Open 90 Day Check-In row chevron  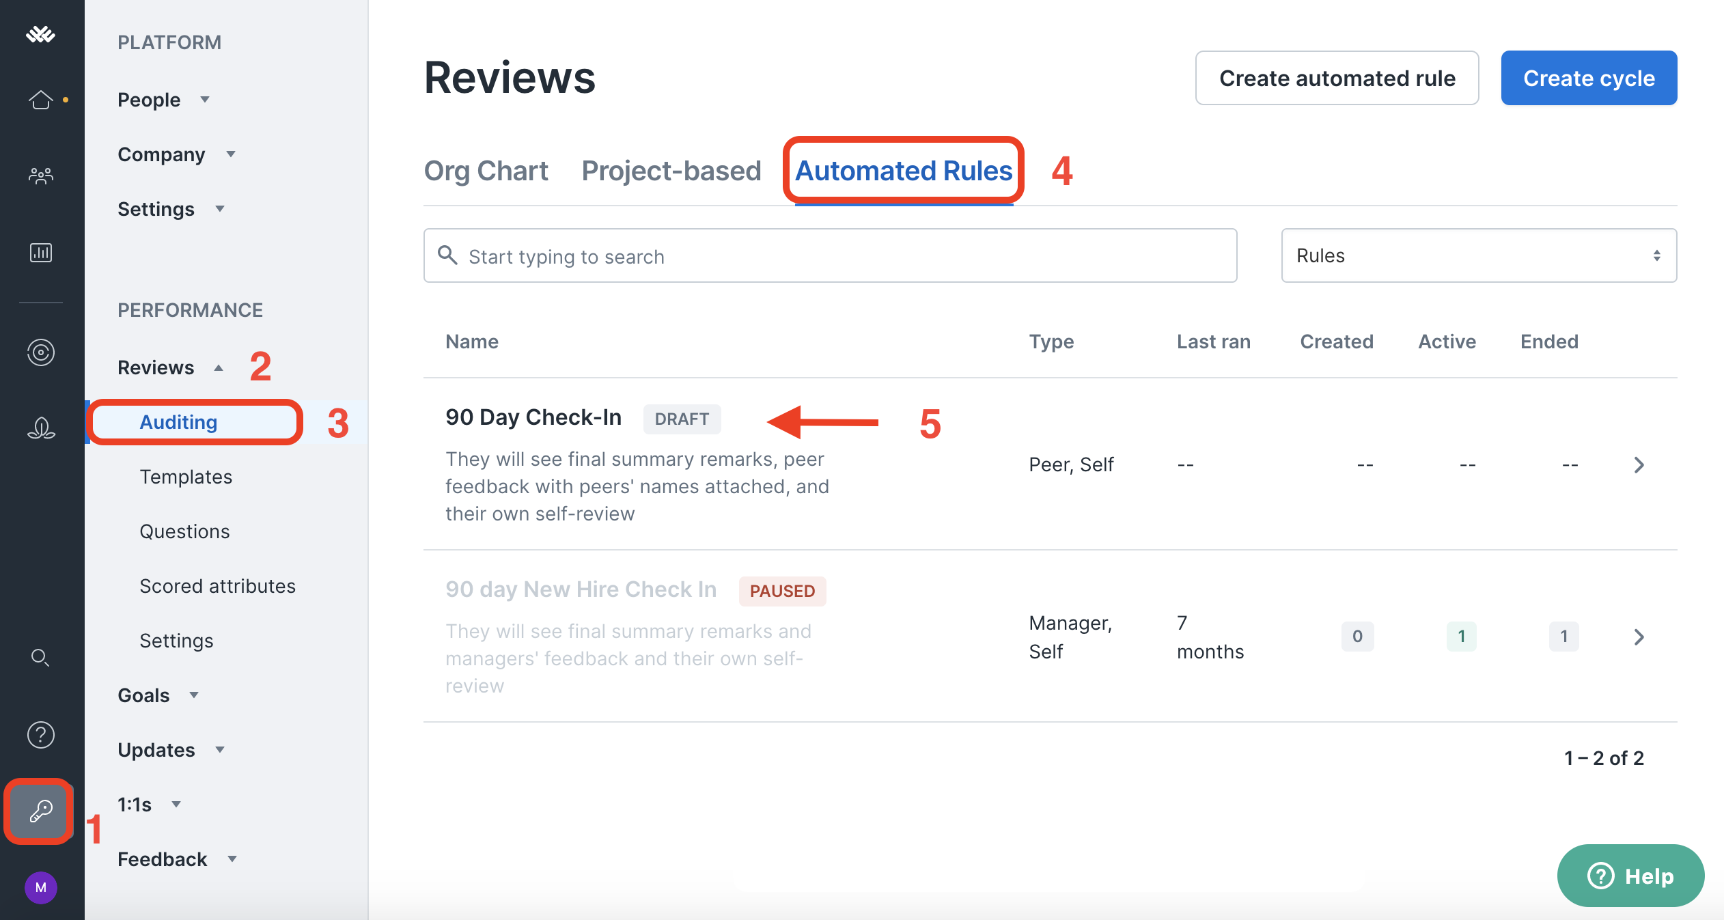tap(1639, 465)
